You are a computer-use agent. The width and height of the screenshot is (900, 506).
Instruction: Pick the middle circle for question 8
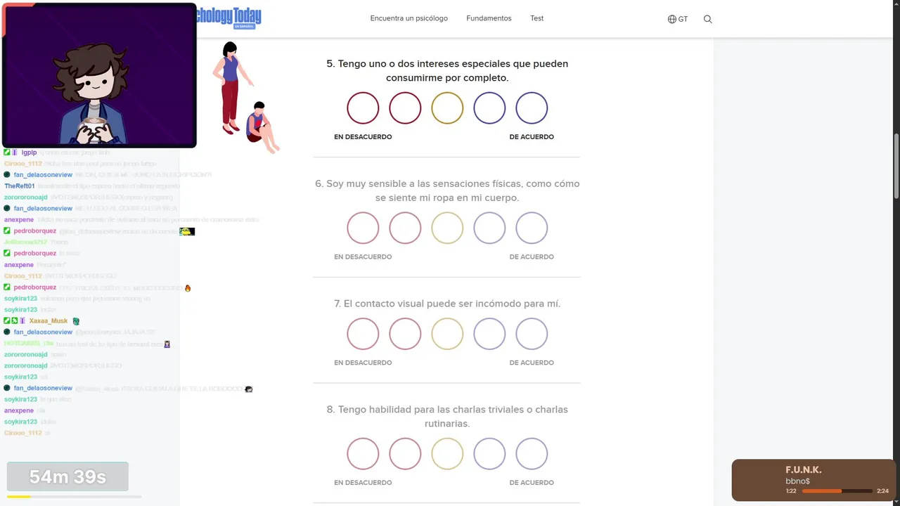click(x=447, y=454)
